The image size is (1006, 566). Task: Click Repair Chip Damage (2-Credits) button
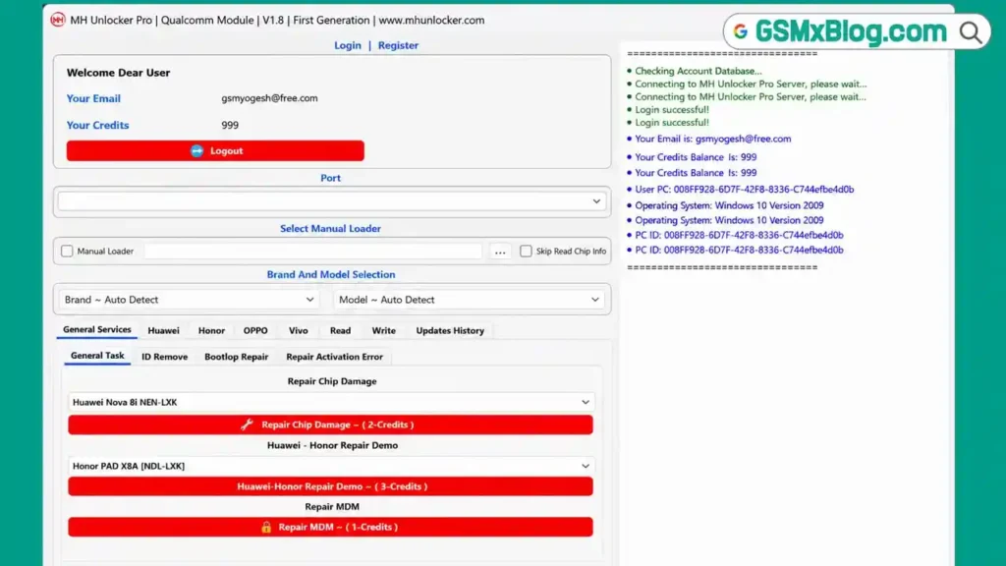(330, 424)
